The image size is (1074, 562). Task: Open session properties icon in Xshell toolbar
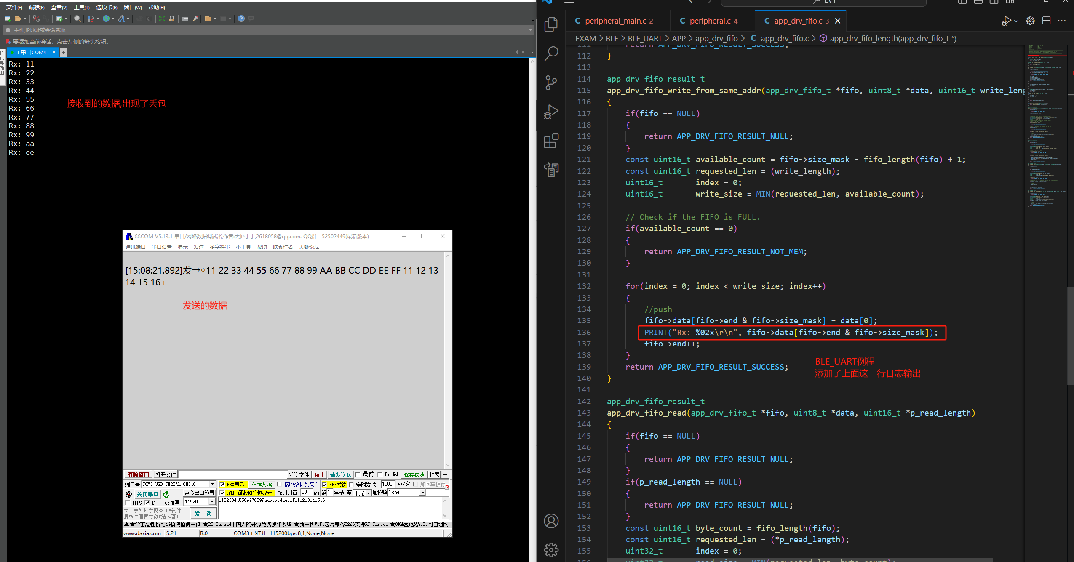(x=59, y=19)
